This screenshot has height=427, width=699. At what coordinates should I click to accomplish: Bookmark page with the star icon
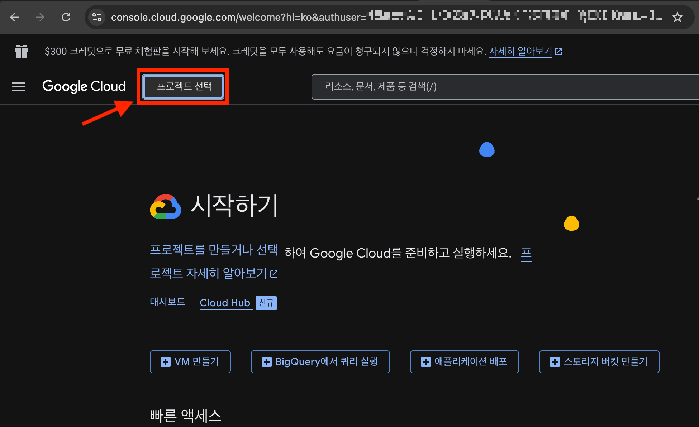[677, 17]
